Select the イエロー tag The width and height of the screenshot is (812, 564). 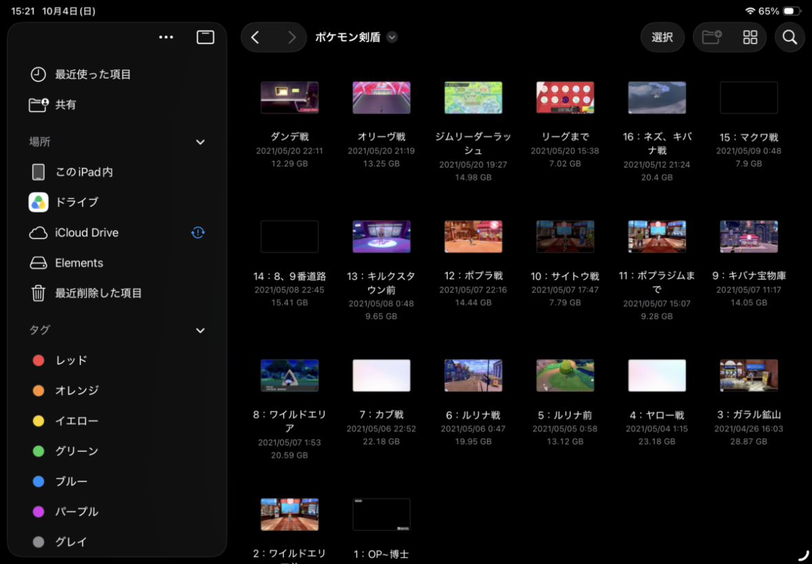pyautogui.click(x=117, y=421)
